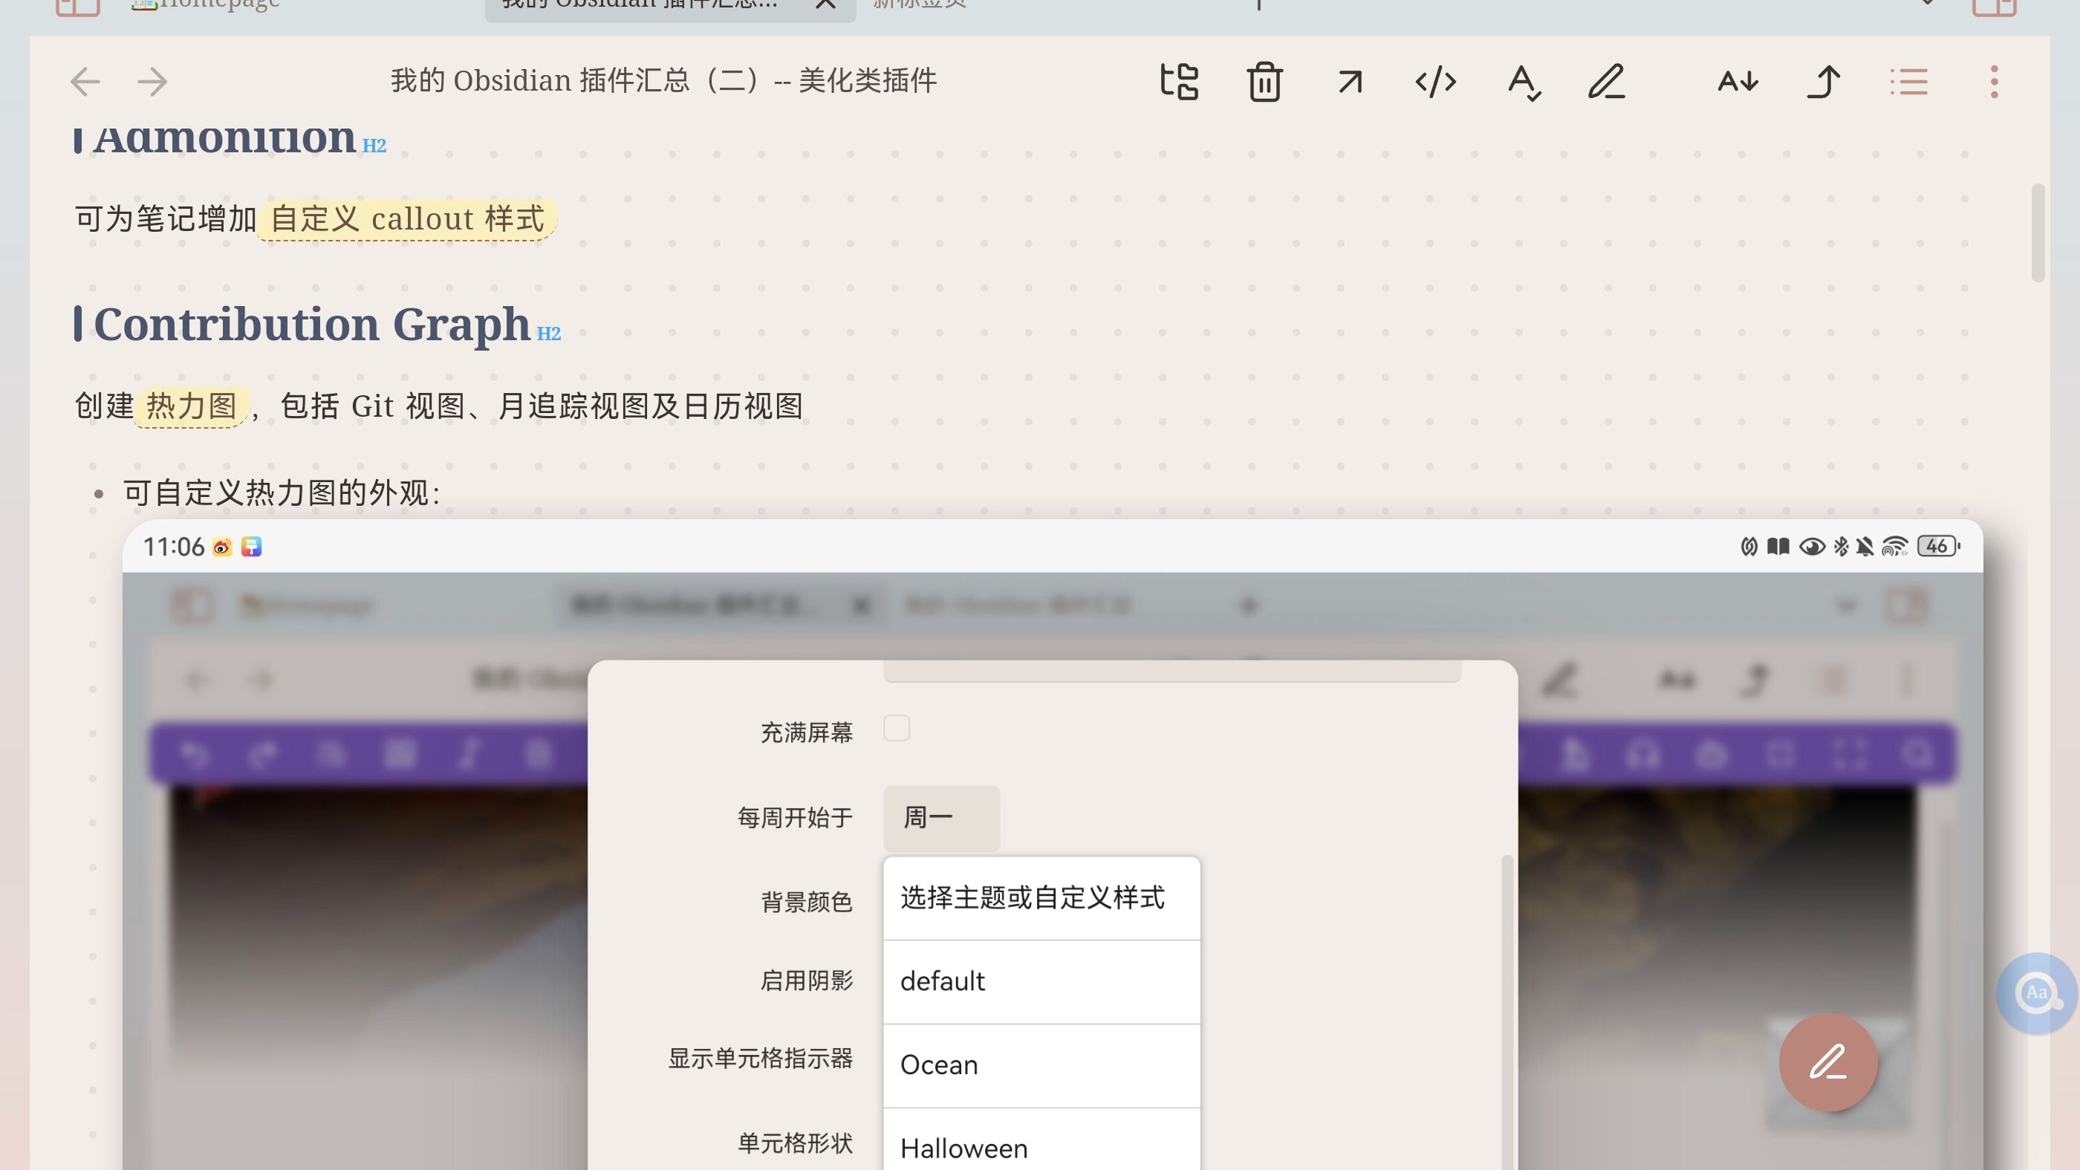This screenshot has width=2080, height=1170.
Task: Click the 单元格形状 label
Action: click(x=796, y=1143)
